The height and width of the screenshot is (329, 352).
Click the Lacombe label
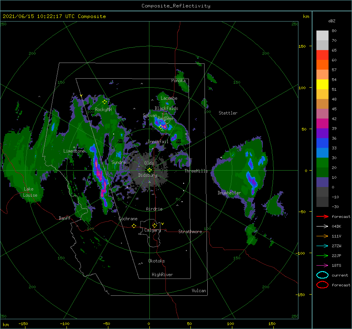point(169,98)
